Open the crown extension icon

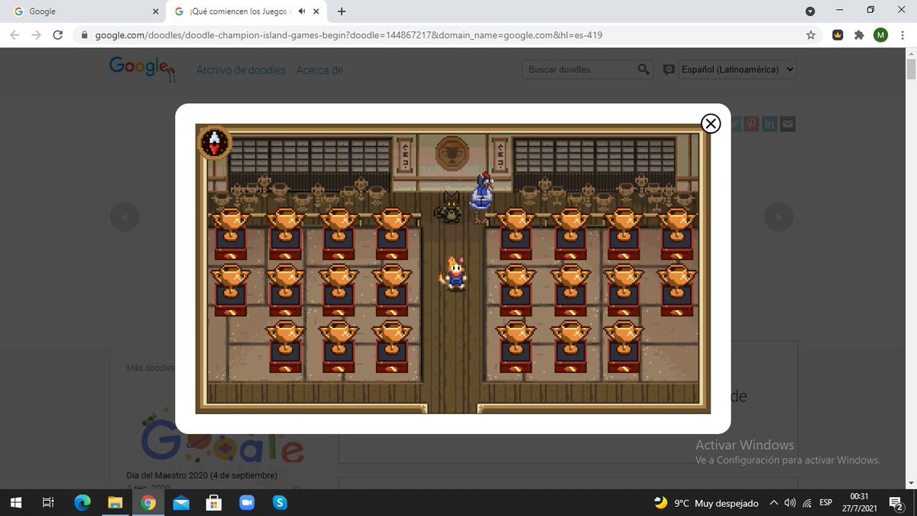pos(838,35)
